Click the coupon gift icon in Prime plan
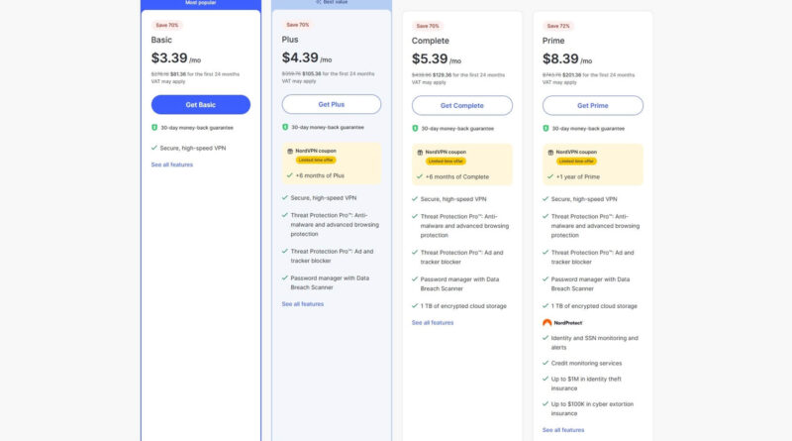The height and width of the screenshot is (441, 792). pyautogui.click(x=550, y=153)
